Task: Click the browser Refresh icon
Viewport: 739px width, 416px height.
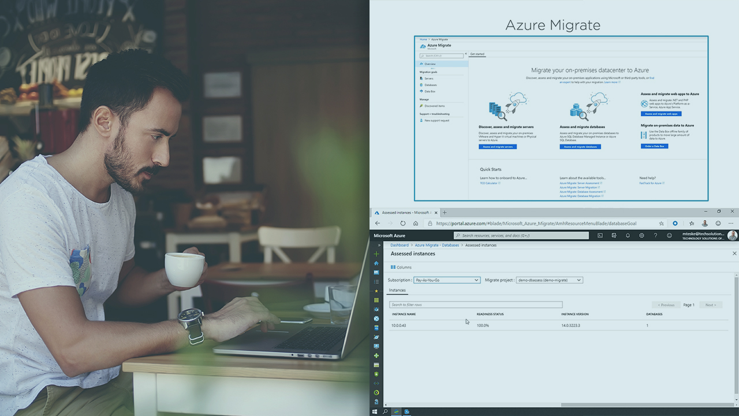Action: [x=403, y=223]
